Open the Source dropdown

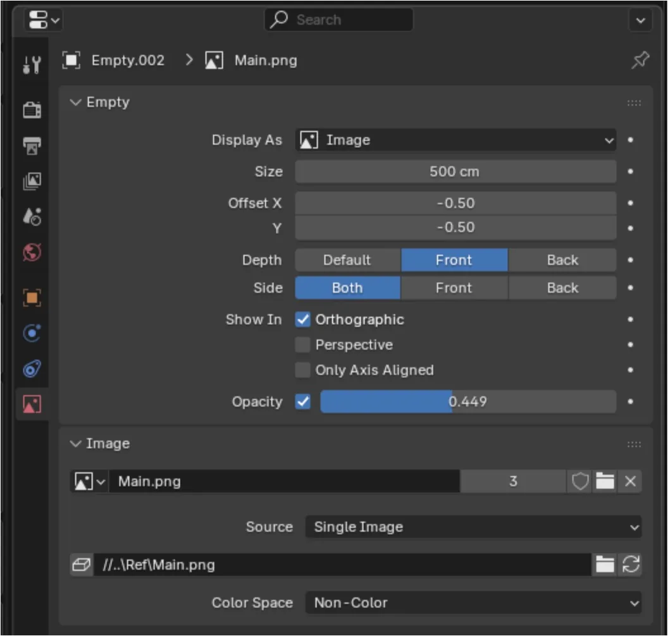pyautogui.click(x=473, y=527)
